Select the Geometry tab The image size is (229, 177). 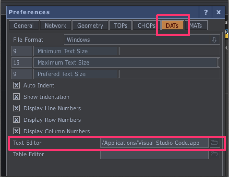pos(90,26)
